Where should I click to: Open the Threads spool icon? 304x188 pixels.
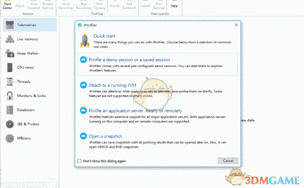pyautogui.click(x=9, y=82)
